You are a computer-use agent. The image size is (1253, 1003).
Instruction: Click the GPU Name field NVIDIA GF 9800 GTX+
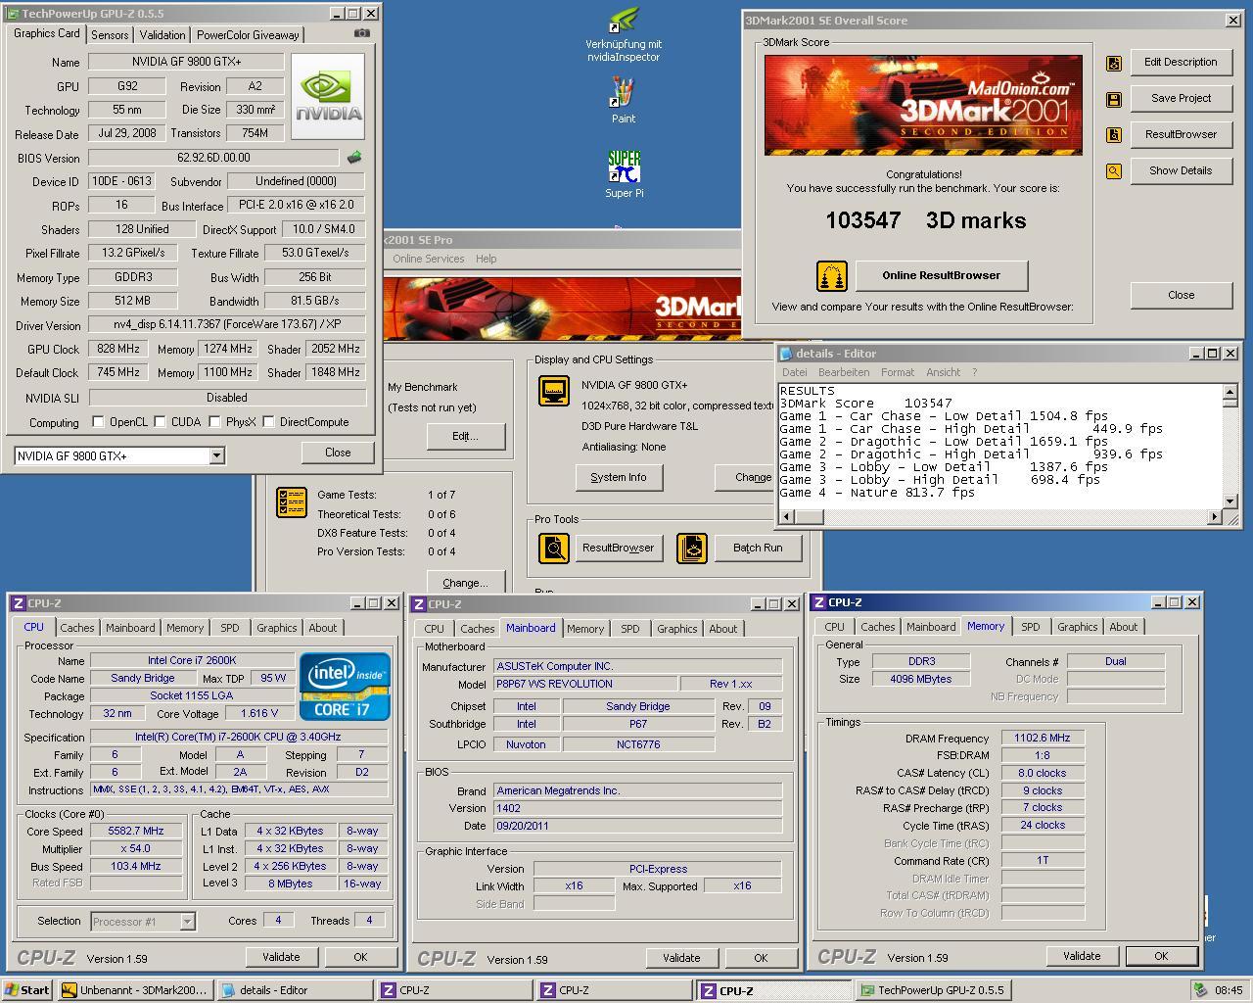click(x=186, y=62)
